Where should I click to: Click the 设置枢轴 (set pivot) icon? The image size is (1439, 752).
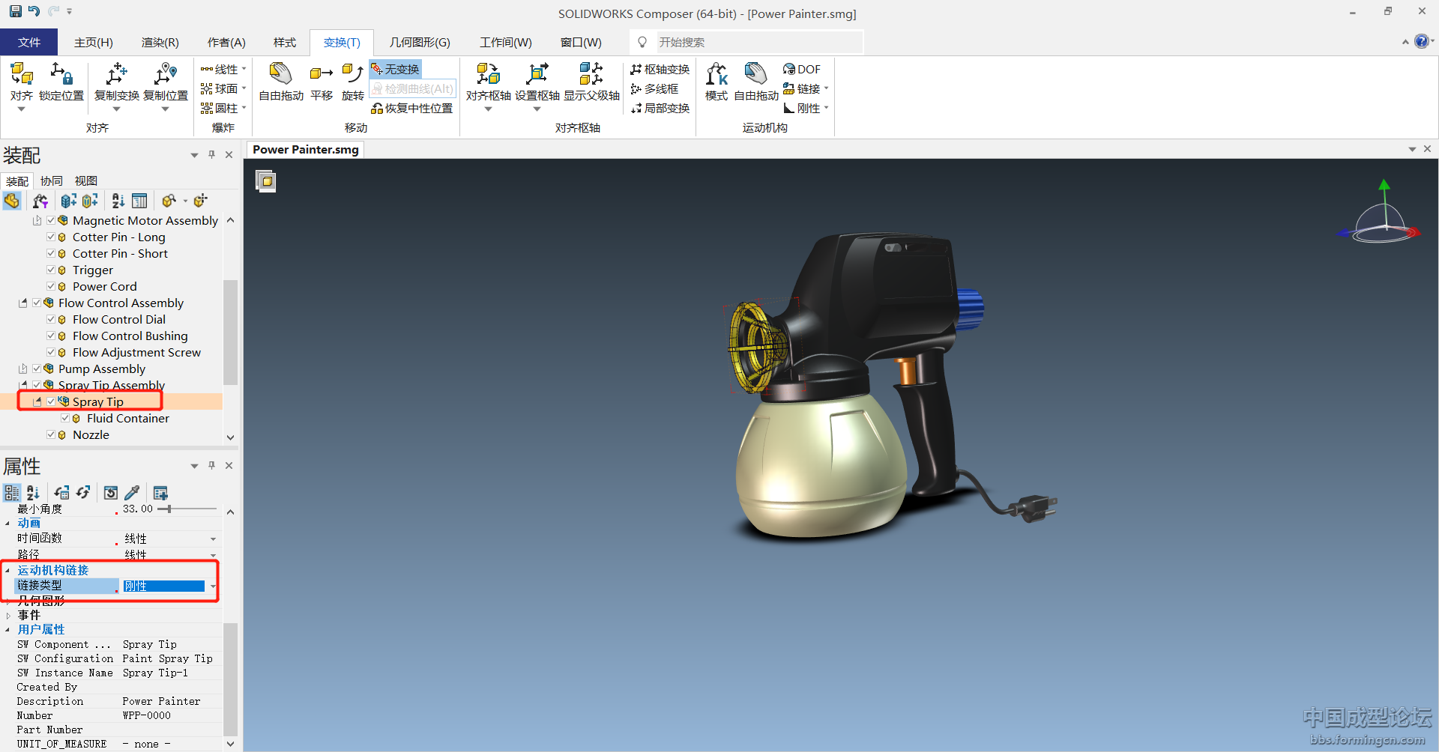537,81
